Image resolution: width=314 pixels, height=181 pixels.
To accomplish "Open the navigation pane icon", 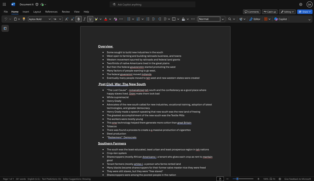I will point(5,28).
